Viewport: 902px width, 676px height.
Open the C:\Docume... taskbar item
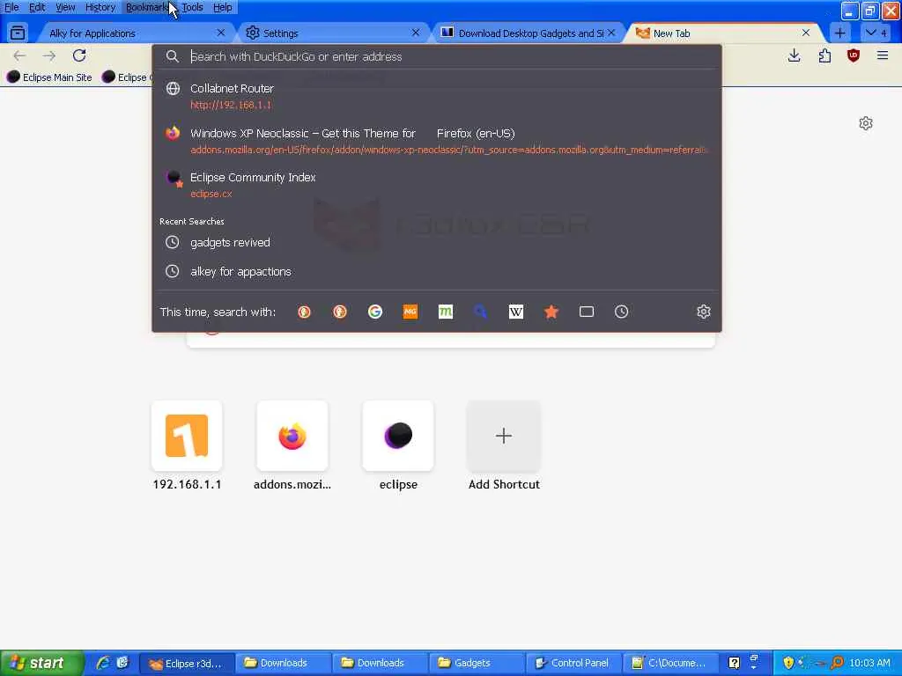click(670, 663)
